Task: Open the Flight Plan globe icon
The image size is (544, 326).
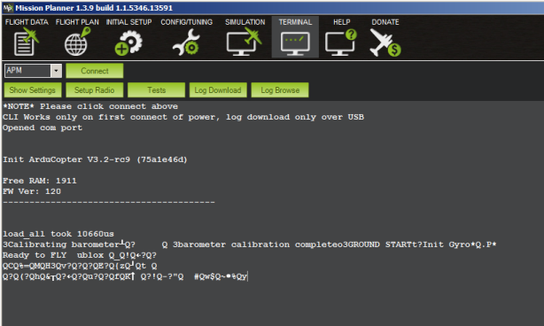Action: [x=77, y=43]
